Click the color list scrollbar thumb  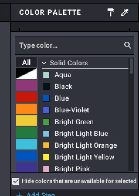(x=131, y=66)
